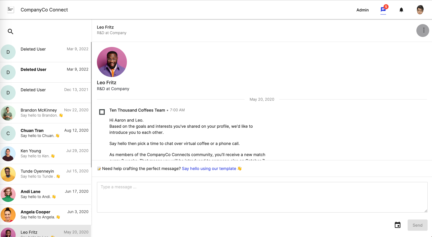Click the Nov 22, 2020 date
The width and height of the screenshot is (432, 237).
click(x=76, y=110)
